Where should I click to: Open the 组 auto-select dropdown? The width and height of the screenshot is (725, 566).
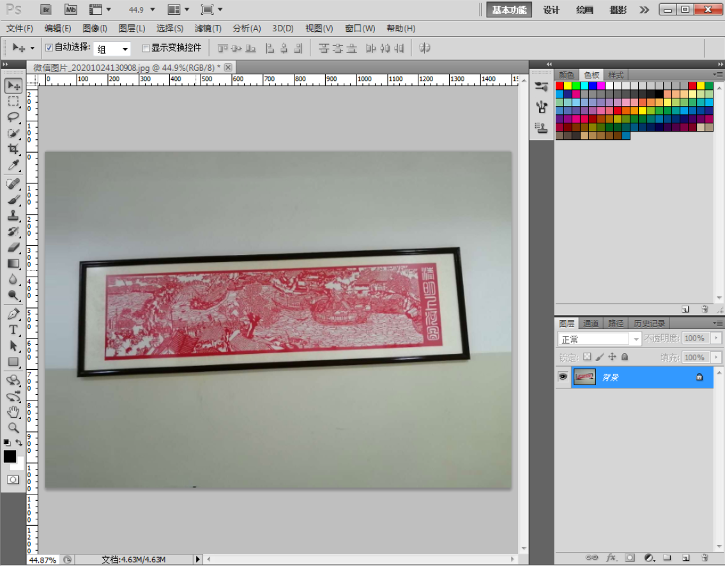(112, 49)
